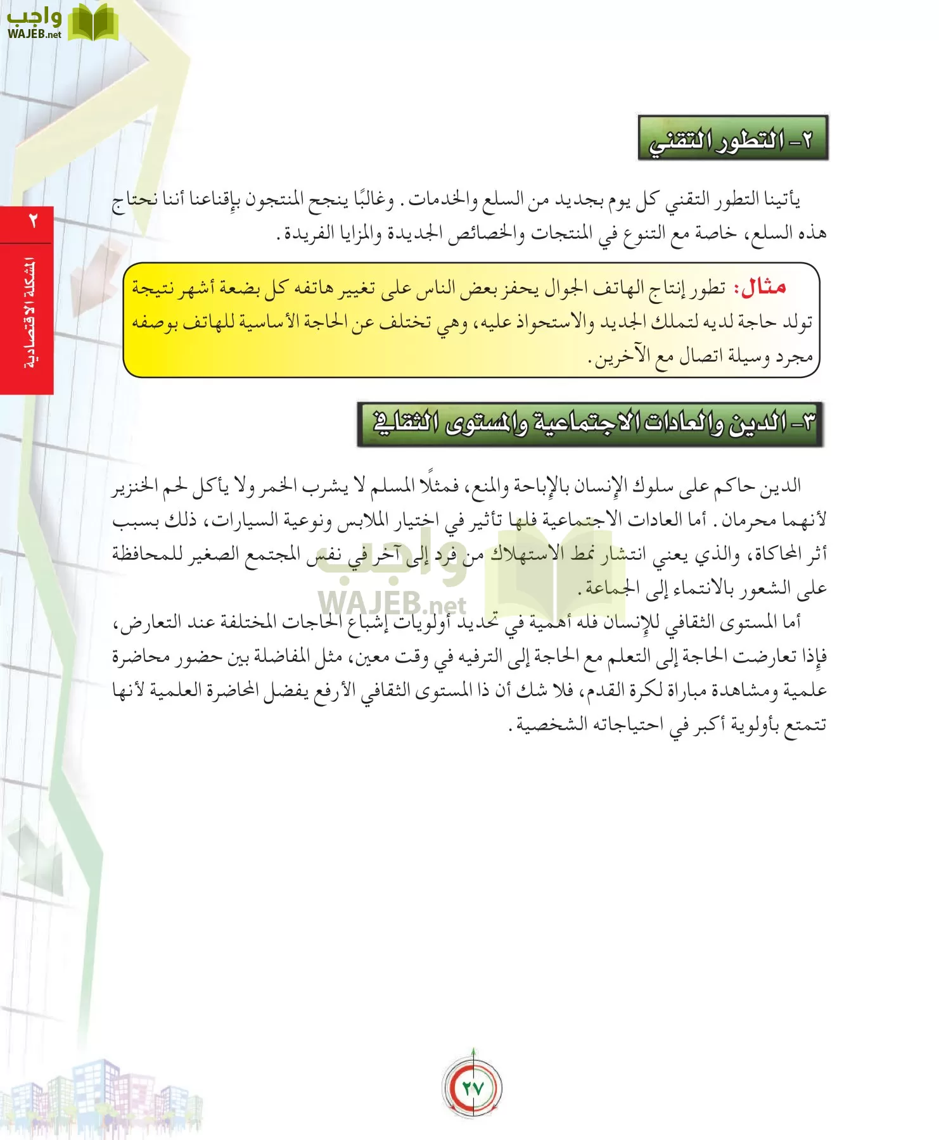Click the line starting 'يأتينا التطور التقني'
The image size is (939, 1140).
tap(456, 200)
